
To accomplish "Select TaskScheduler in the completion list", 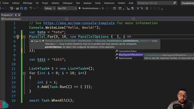I will click(125, 58).
